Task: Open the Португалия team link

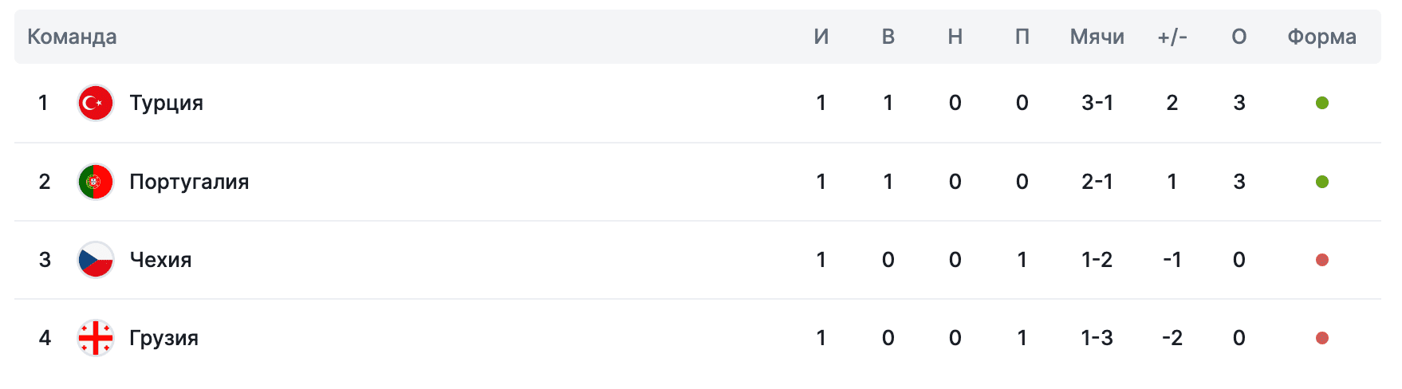Action: point(189,182)
